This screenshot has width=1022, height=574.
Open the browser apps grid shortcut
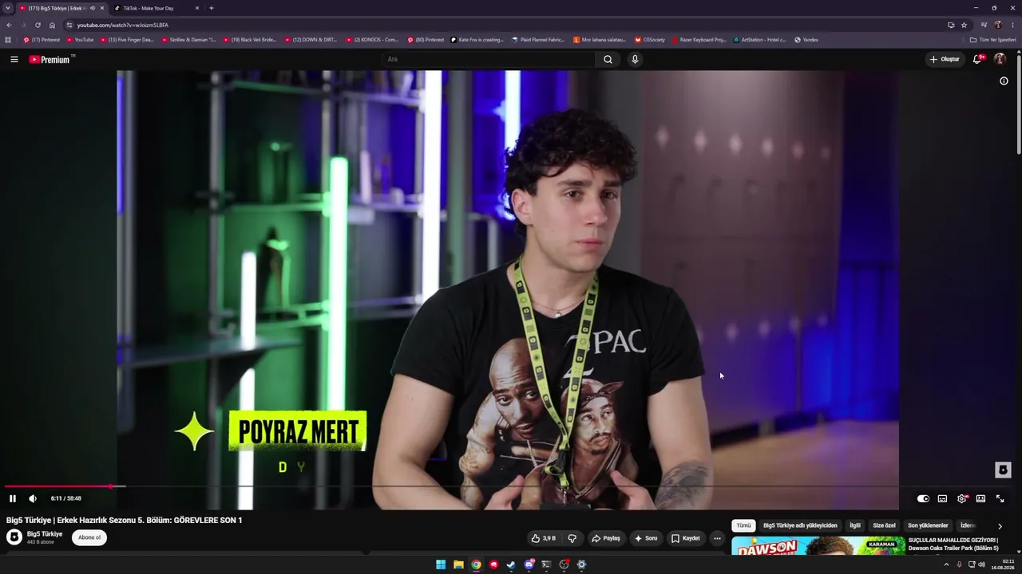tap(8, 40)
